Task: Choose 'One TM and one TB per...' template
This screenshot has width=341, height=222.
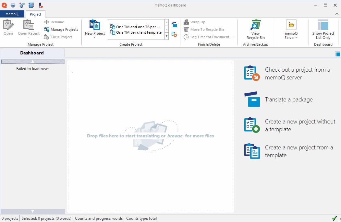Action: coord(136,27)
